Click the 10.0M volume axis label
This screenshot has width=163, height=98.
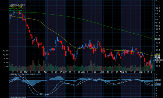(6, 55)
